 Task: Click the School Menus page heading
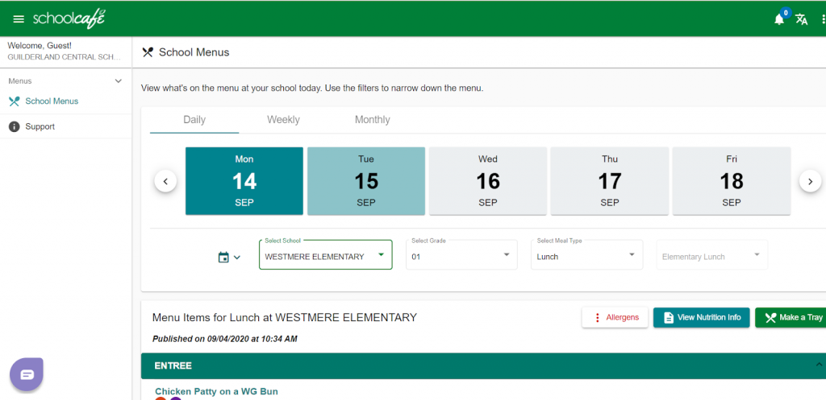click(194, 52)
